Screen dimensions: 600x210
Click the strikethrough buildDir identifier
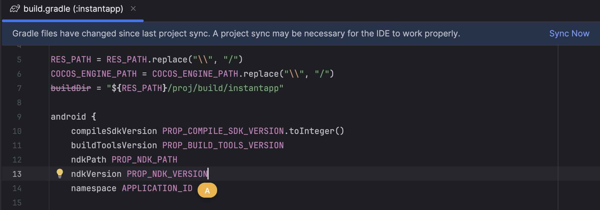(71, 88)
